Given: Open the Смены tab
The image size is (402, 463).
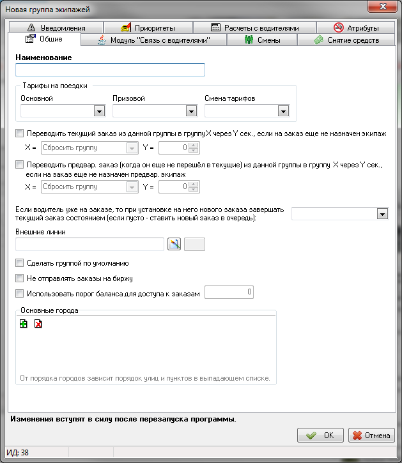Looking at the screenshot, I should pos(262,40).
